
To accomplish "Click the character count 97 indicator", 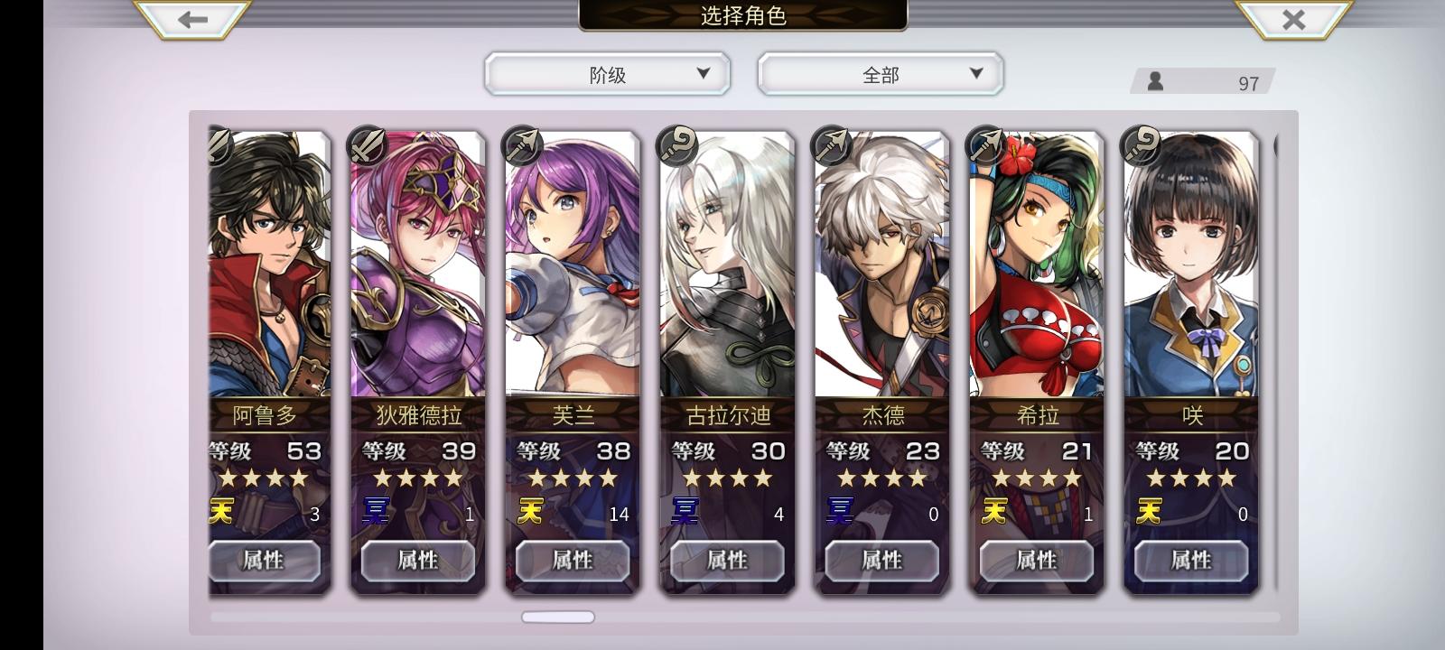I will [x=1202, y=82].
